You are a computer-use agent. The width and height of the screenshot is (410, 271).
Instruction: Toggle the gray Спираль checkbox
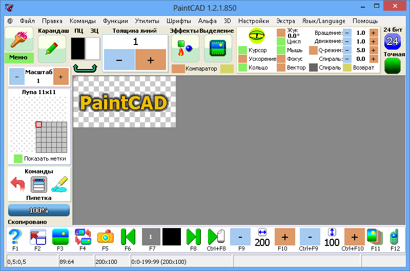click(x=313, y=67)
